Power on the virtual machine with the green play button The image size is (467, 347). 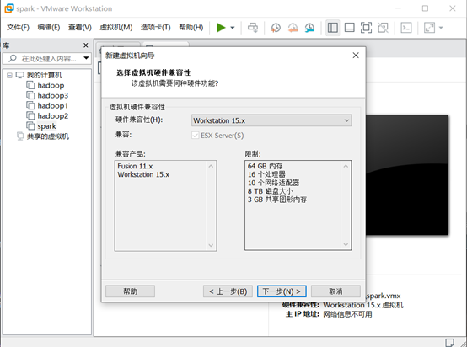(221, 28)
